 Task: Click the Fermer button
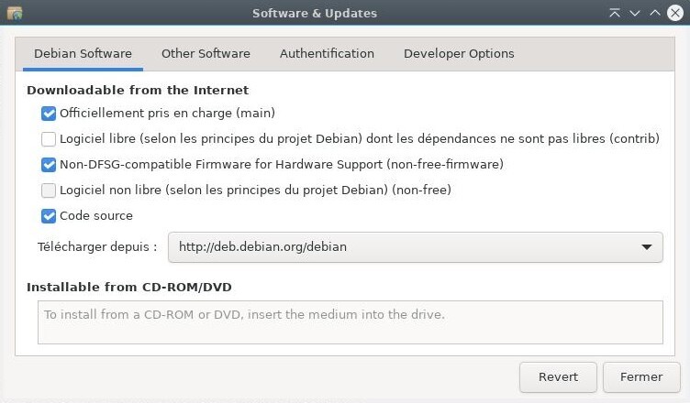(x=640, y=376)
